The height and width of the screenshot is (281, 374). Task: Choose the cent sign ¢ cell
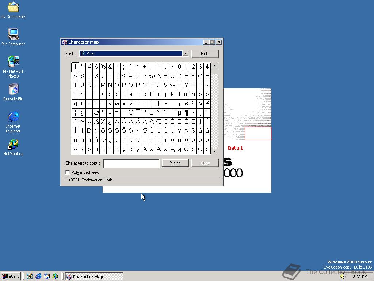pyautogui.click(x=186, y=104)
